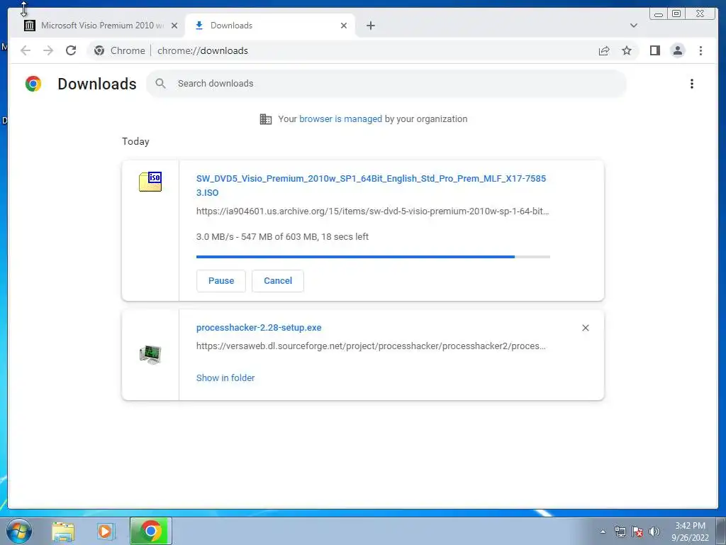Click the managed organization building icon
The height and width of the screenshot is (545, 726).
pyautogui.click(x=266, y=119)
